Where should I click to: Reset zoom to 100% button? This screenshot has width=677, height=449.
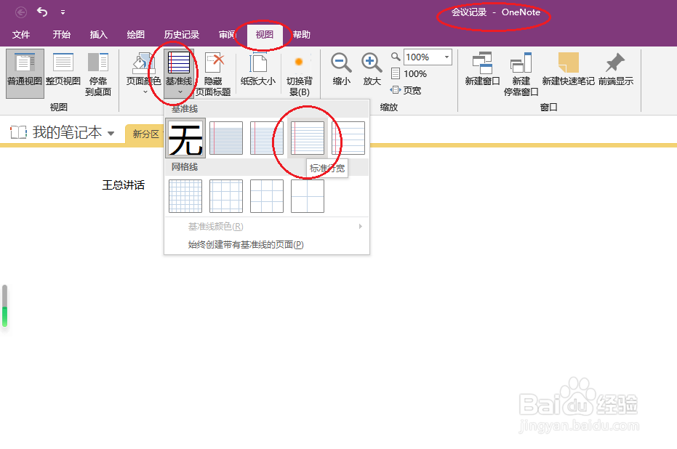(x=409, y=74)
